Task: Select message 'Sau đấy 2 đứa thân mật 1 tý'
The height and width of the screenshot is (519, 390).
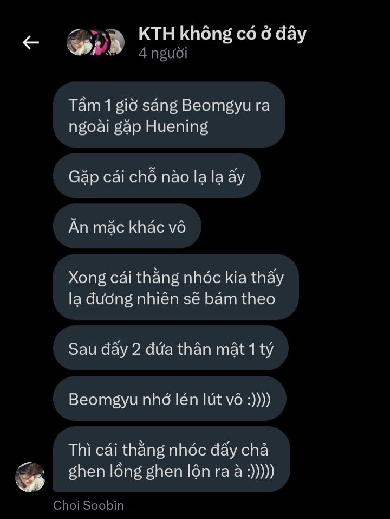Action: pos(171,348)
